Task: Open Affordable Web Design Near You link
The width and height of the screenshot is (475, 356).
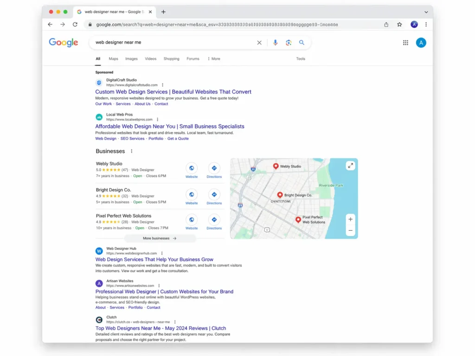Action: click(170, 126)
